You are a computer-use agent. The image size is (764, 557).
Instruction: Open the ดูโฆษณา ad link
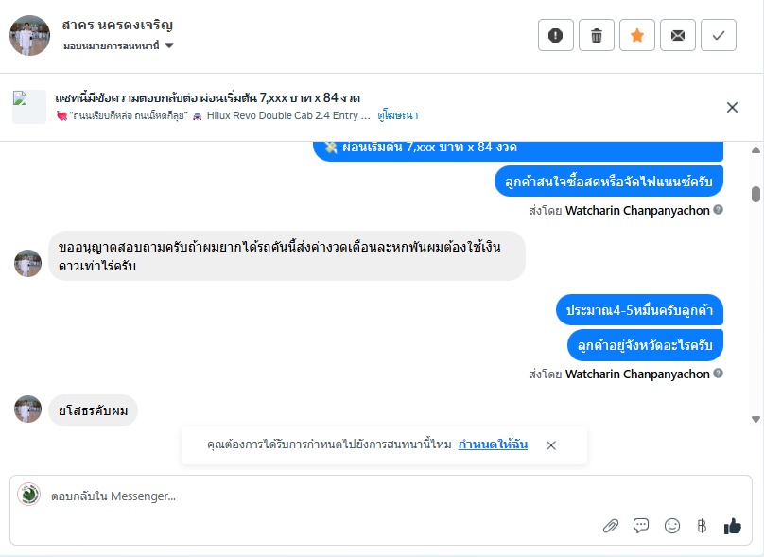[x=397, y=115]
